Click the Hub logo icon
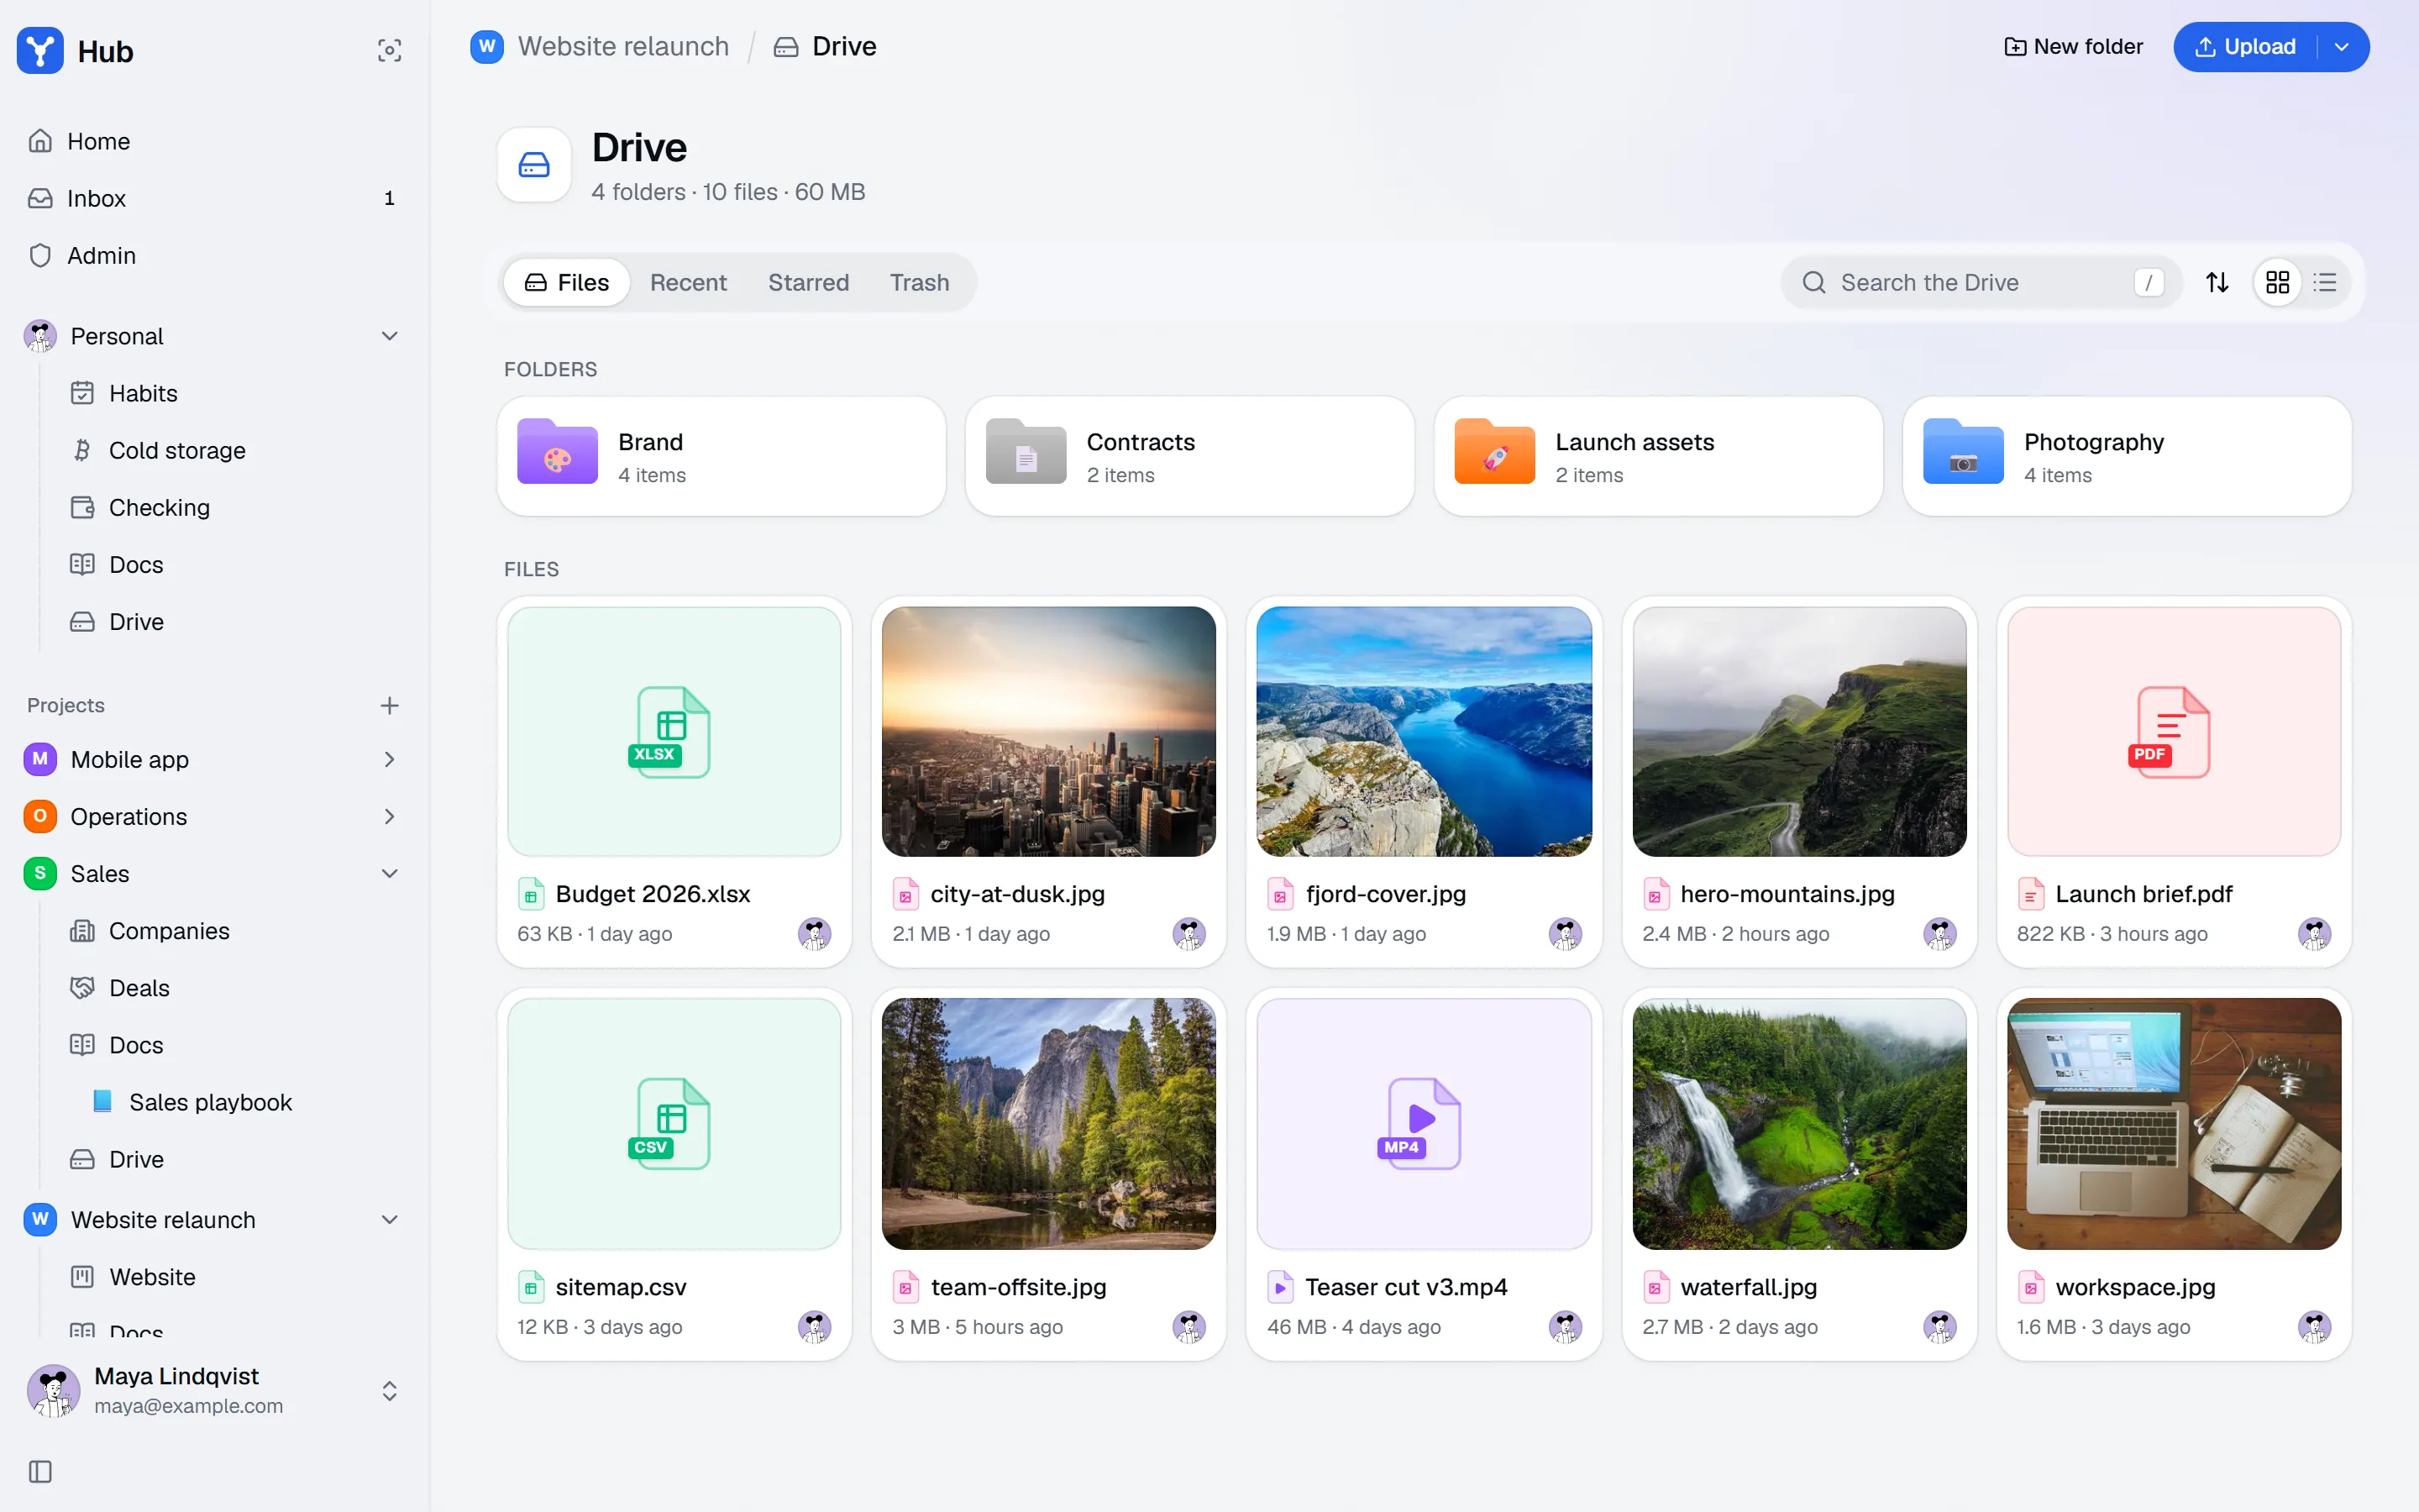Screen dimensions: 2419x1512 coord(40,50)
